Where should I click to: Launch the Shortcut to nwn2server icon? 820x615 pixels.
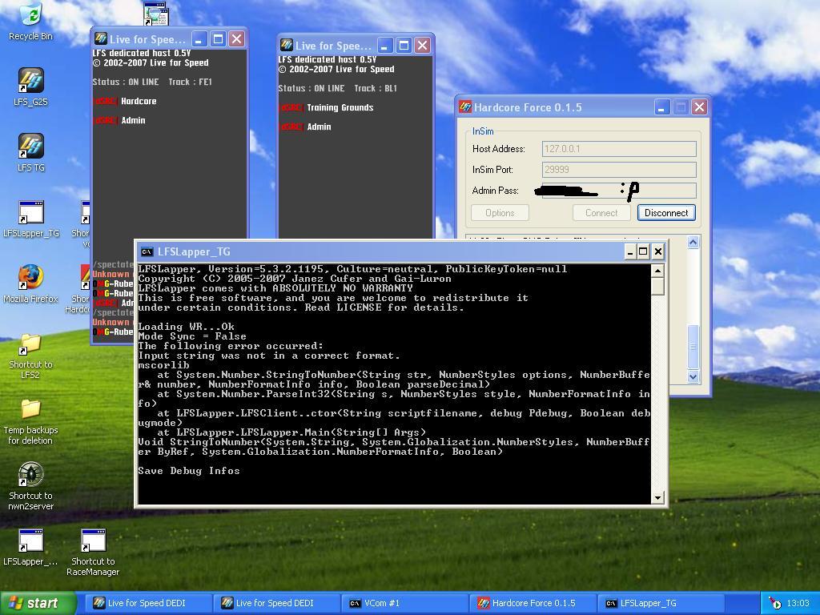(x=30, y=486)
